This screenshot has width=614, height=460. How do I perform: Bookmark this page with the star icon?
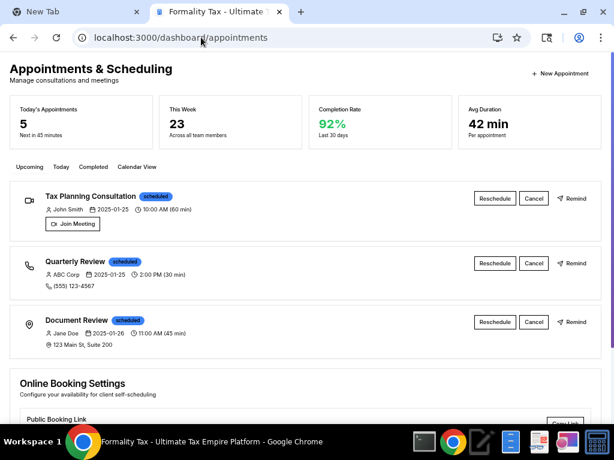(517, 38)
